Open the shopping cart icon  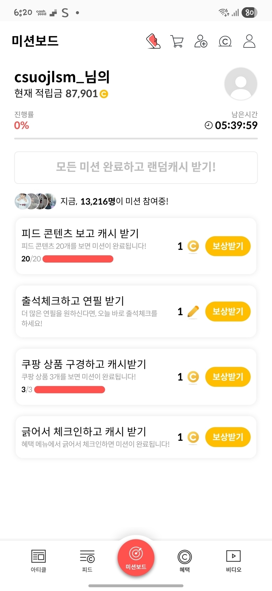(177, 41)
